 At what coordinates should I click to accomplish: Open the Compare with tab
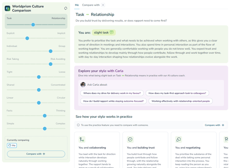pos(91,5)
